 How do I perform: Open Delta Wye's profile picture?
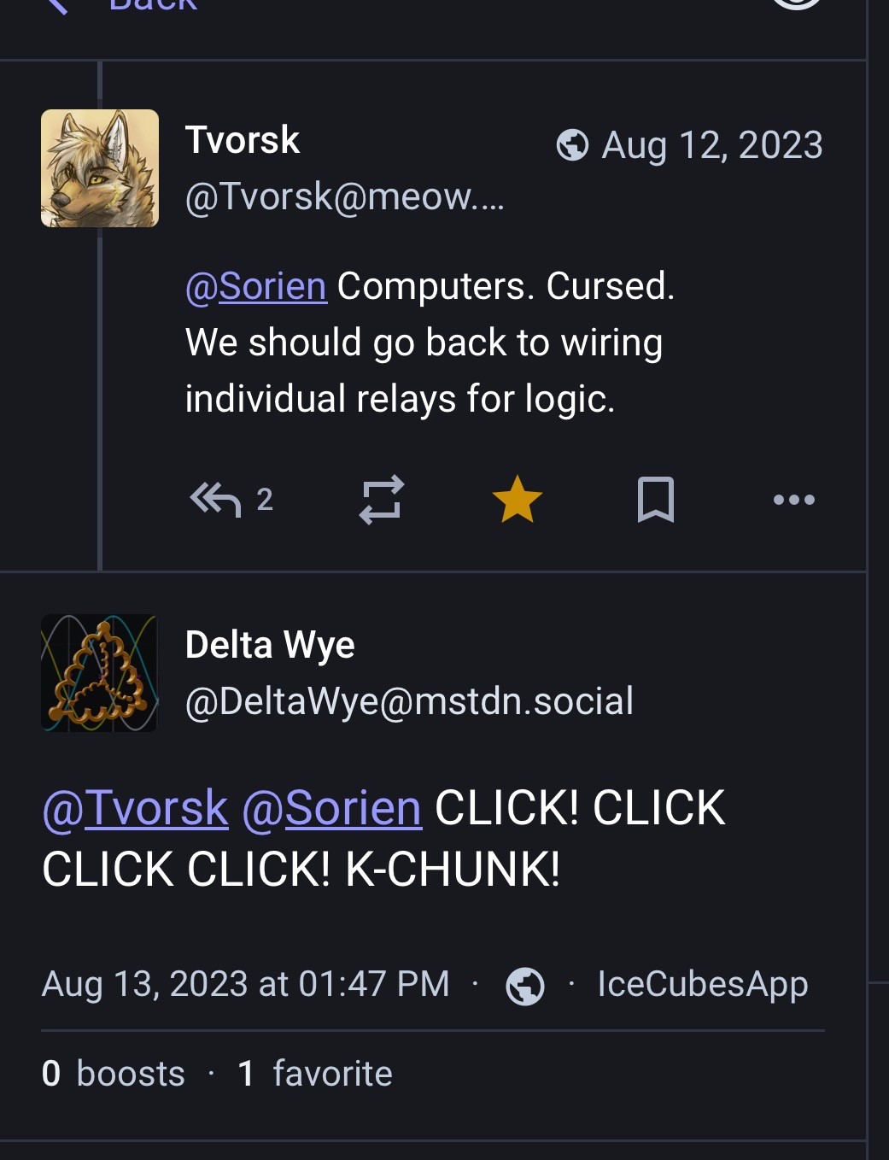100,673
